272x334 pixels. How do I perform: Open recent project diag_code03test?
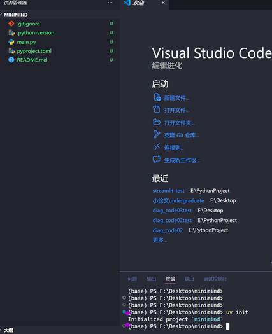click(x=172, y=211)
